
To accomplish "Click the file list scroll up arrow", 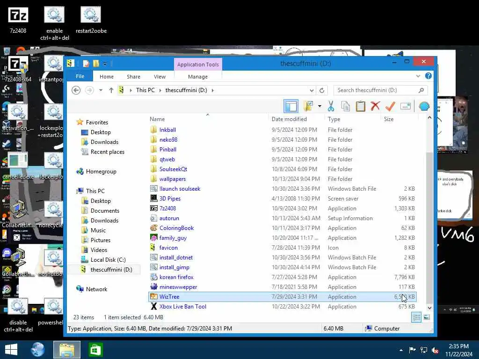I will tap(429, 117).
